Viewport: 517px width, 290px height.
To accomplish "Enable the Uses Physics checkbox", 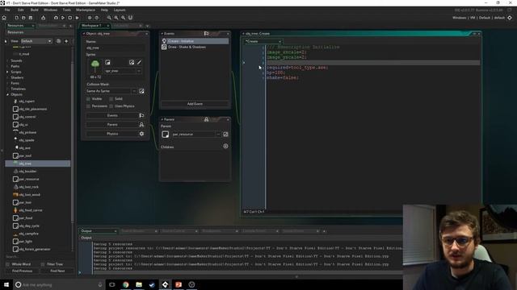I will pos(111,106).
